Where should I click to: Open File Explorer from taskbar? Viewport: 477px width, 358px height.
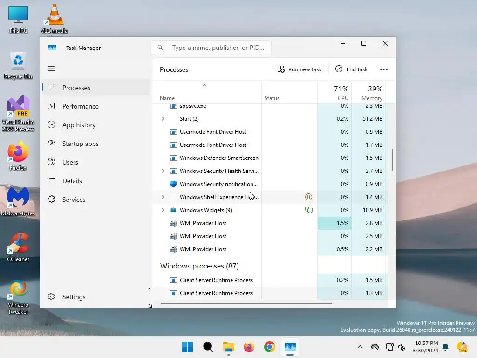click(228, 347)
